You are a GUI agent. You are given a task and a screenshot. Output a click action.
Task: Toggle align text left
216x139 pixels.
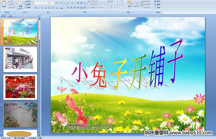pos(68,8)
